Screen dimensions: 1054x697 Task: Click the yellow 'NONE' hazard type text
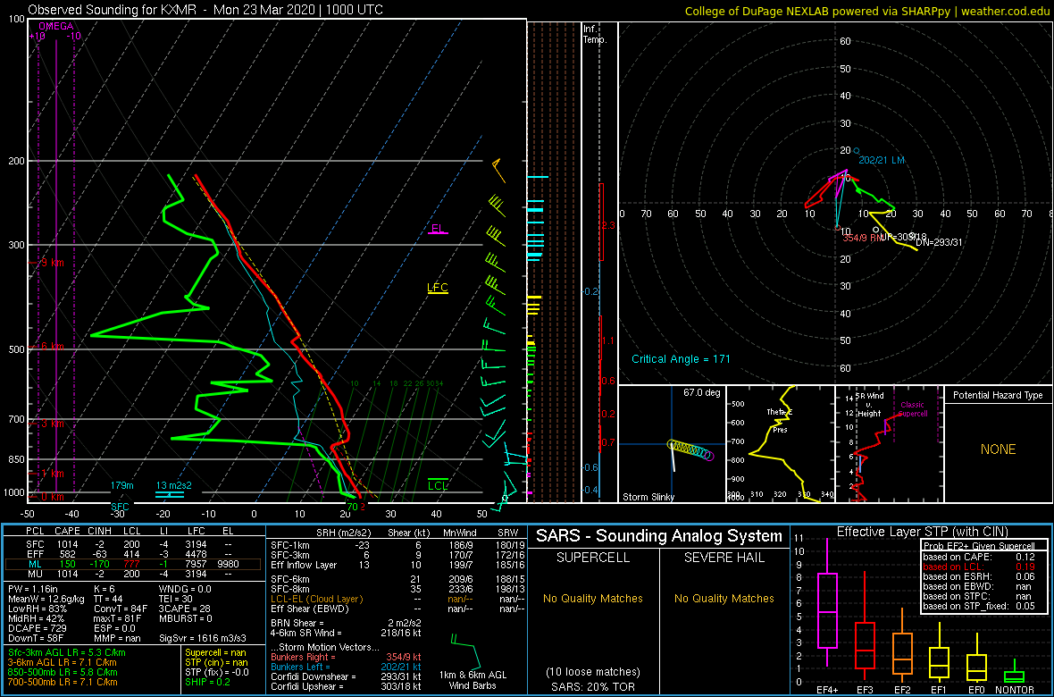[998, 449]
